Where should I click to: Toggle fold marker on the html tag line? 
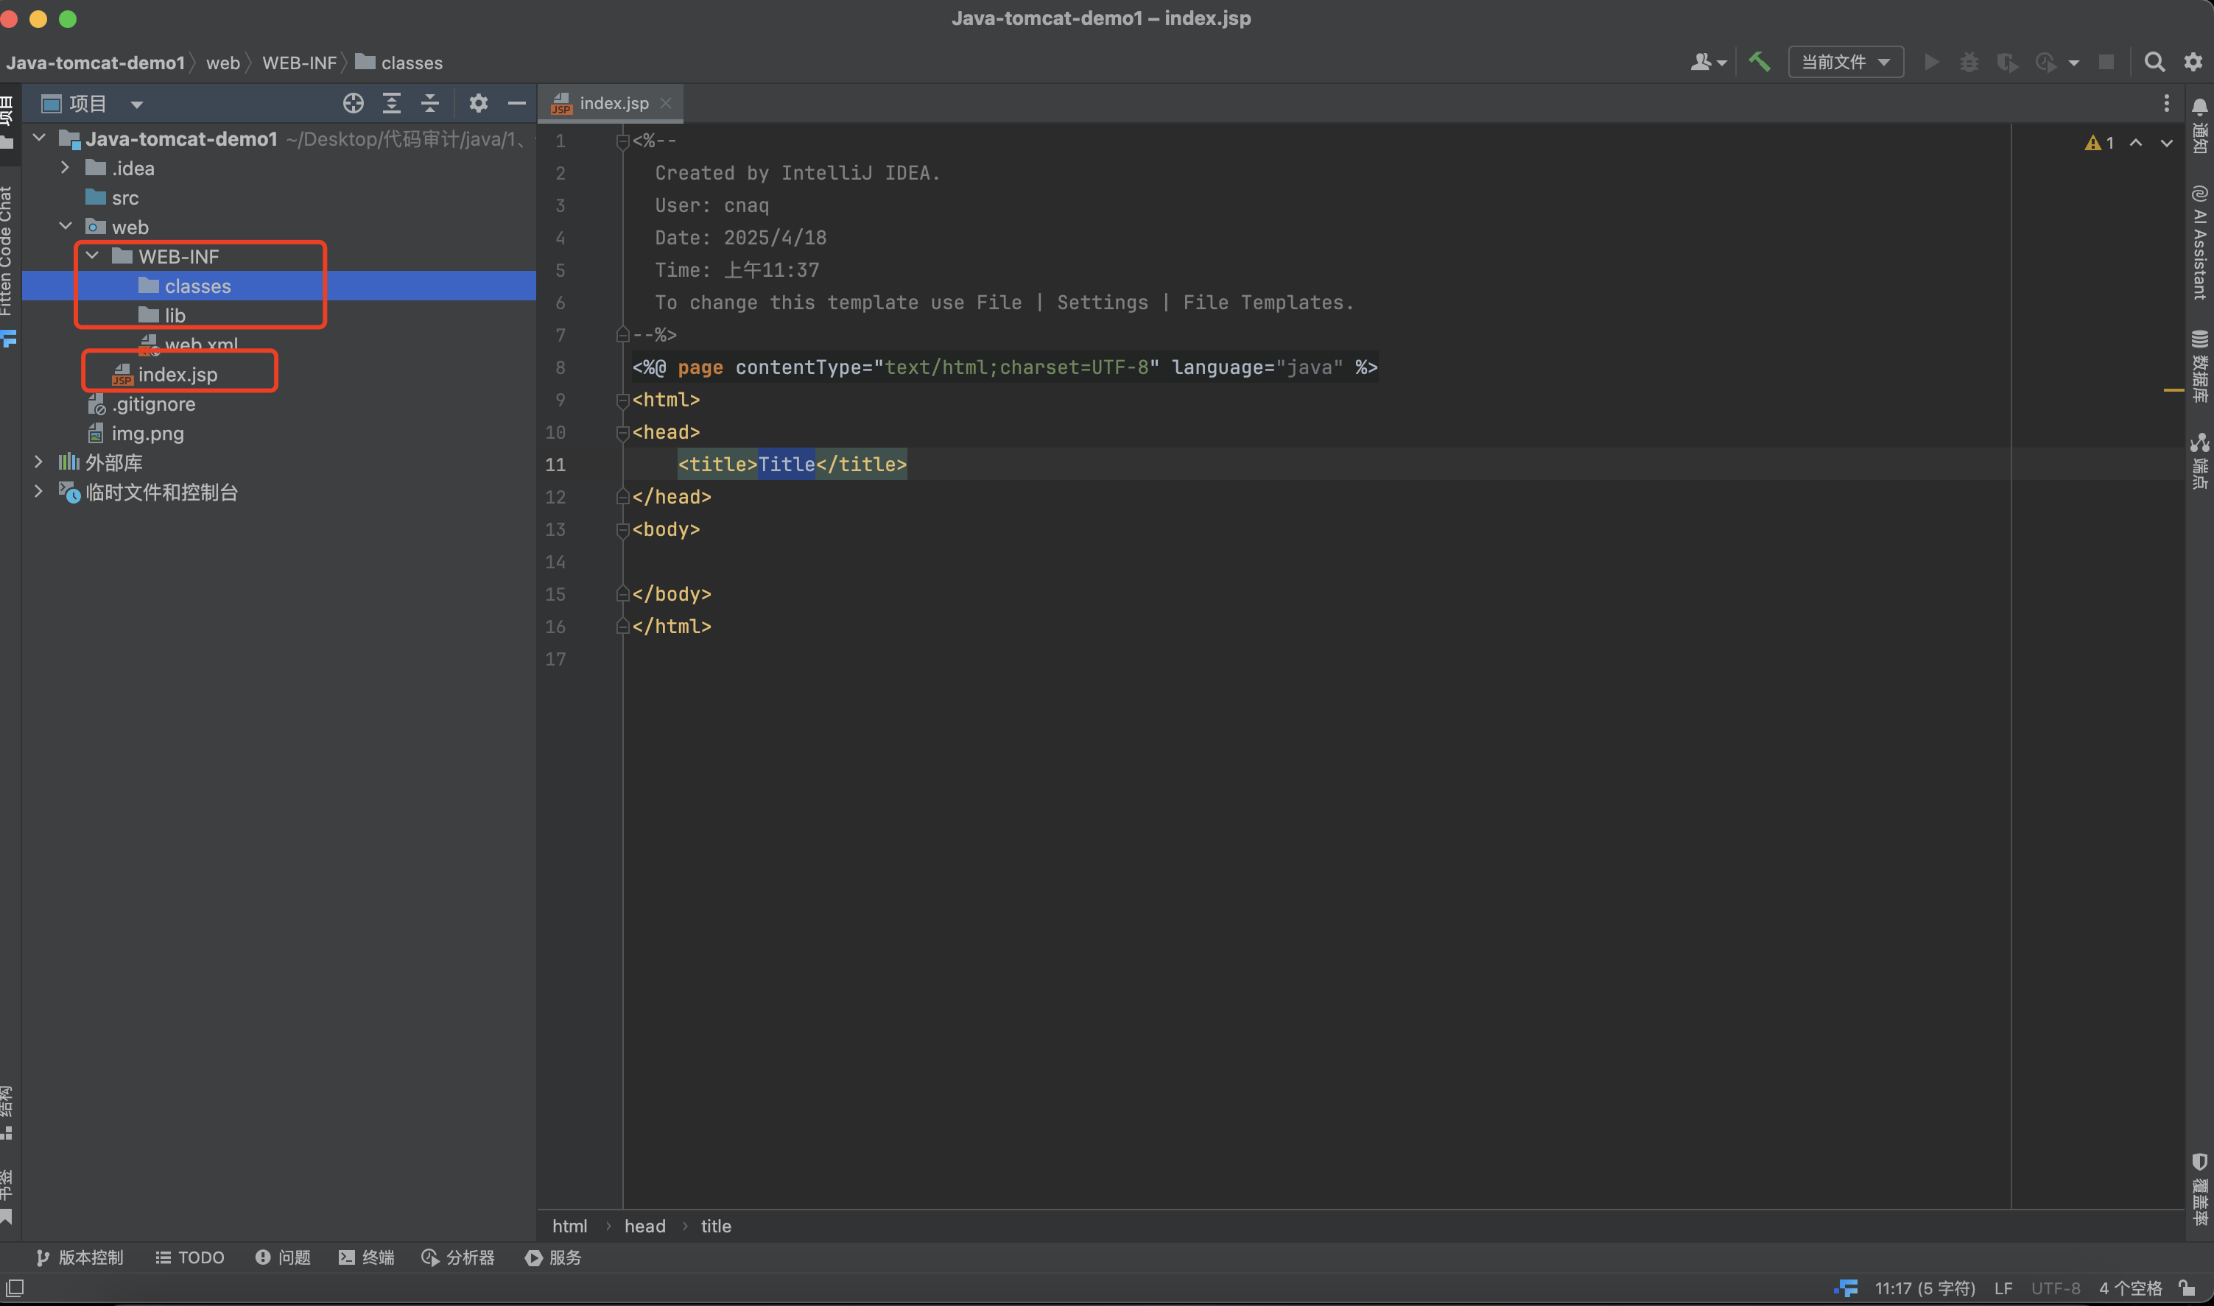[622, 400]
